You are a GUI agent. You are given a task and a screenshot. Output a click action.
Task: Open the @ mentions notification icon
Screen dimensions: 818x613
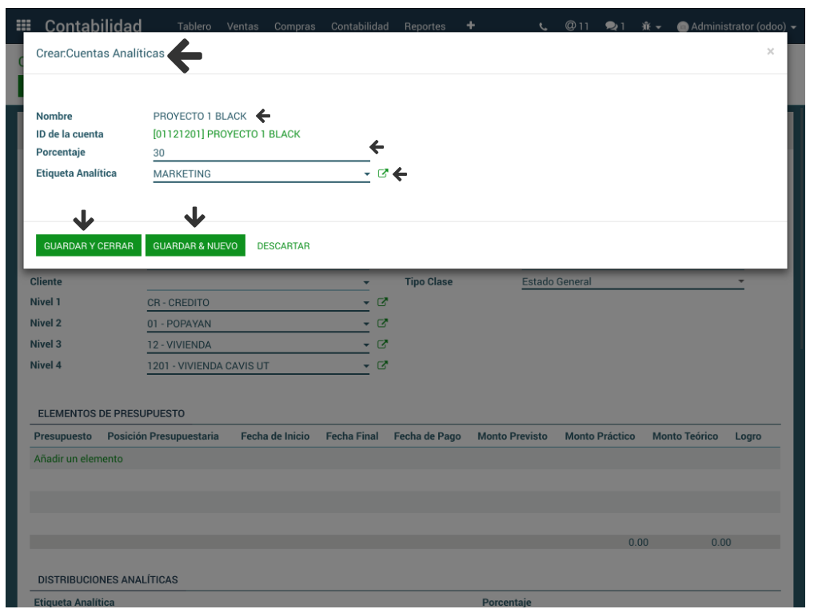[576, 26]
